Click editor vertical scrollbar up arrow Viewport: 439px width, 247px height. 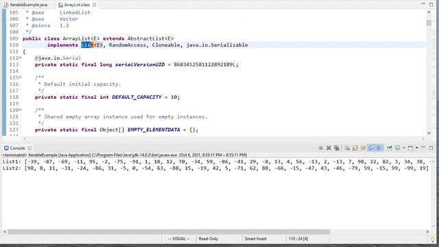coord(429,12)
